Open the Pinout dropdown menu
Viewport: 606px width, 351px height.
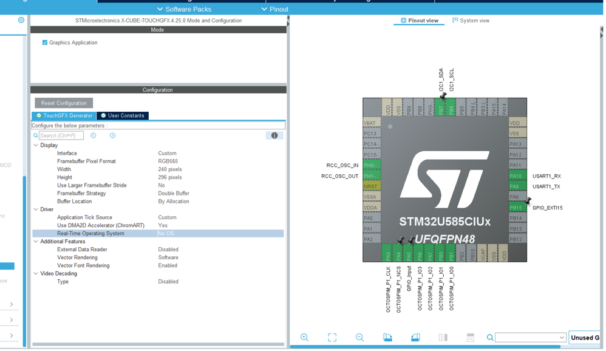point(275,9)
